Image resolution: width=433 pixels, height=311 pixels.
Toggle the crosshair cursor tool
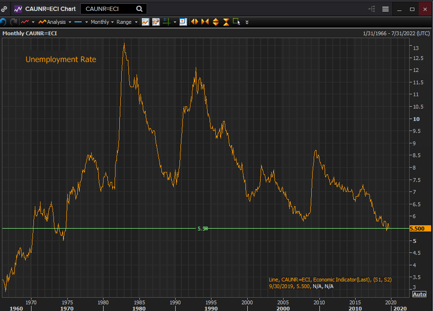click(166, 22)
